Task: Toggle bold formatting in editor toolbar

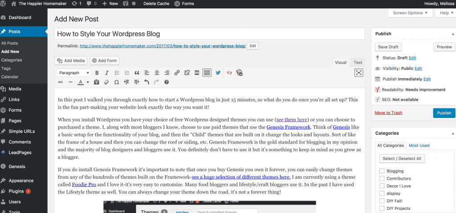Action: click(x=97, y=73)
